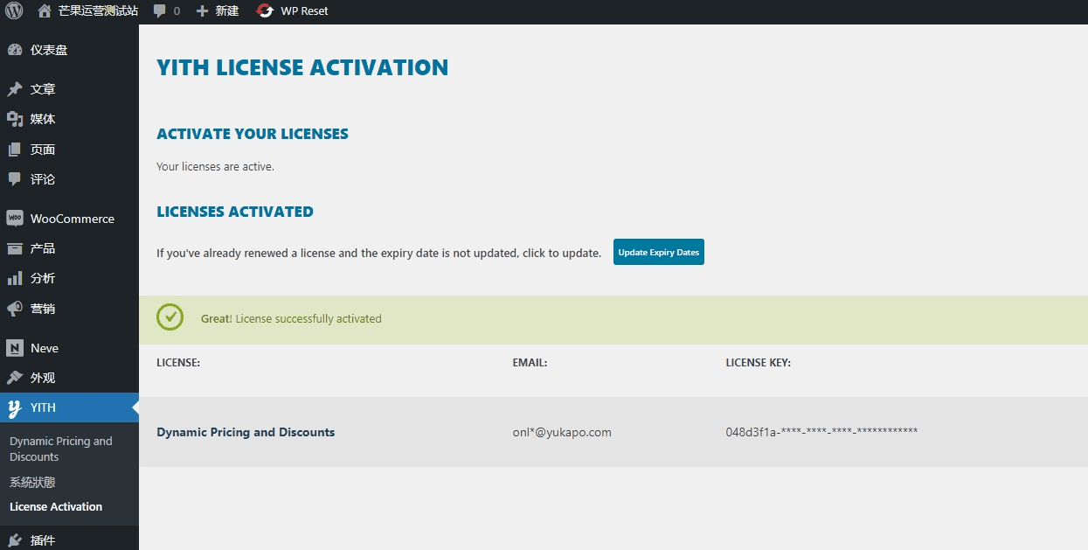Click the Neve N logo icon
This screenshot has height=550, width=1088.
pyautogui.click(x=15, y=348)
